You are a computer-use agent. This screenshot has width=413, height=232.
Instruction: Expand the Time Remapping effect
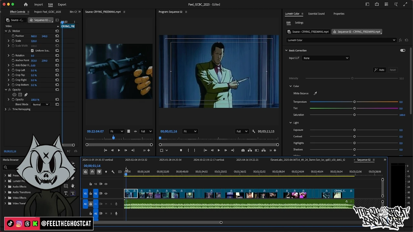pyautogui.click(x=5, y=109)
